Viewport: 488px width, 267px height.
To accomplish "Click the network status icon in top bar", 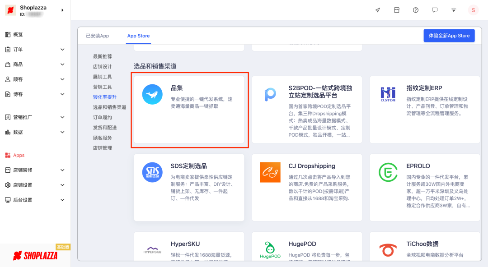I will point(453,9).
